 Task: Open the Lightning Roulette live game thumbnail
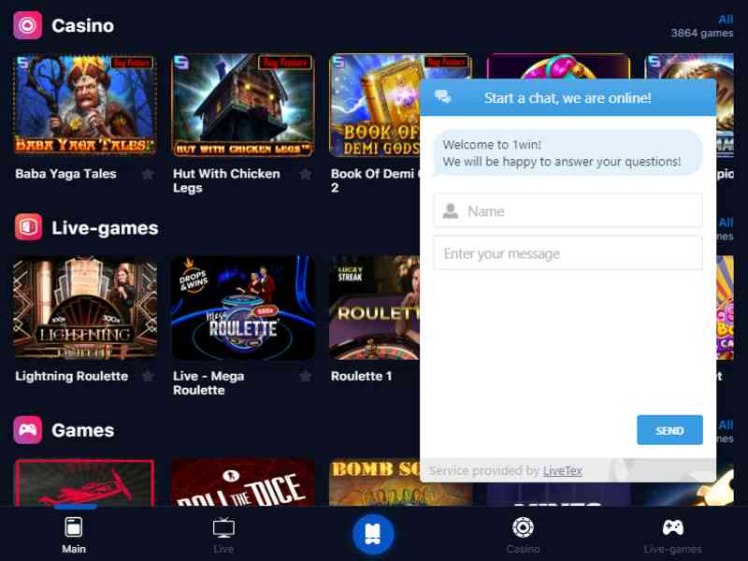click(85, 308)
